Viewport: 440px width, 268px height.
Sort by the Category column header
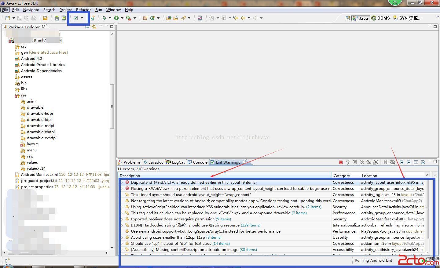(342, 176)
